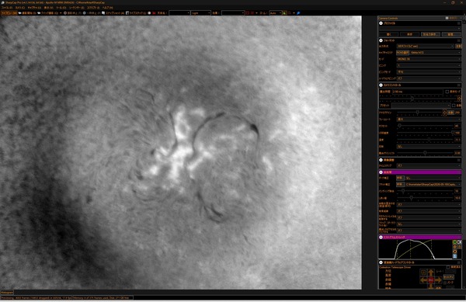Click the black-and-white icon in histogram stretch panel
Screen dimensions: 466x302
pyautogui.click(x=459, y=242)
